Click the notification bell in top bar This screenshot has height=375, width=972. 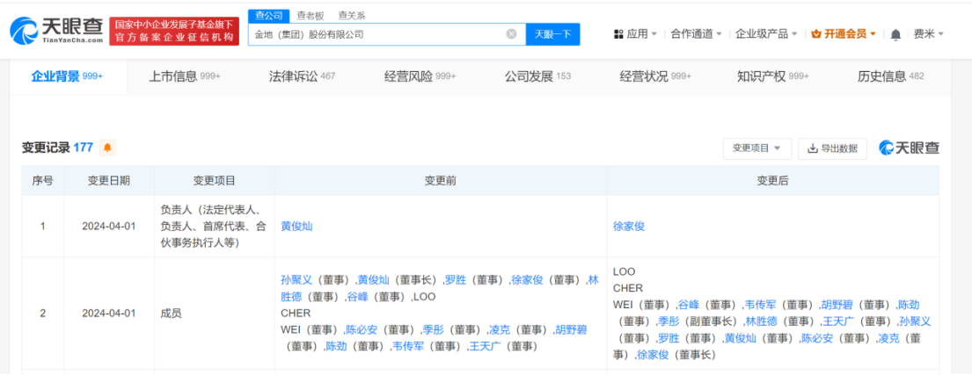(x=895, y=34)
